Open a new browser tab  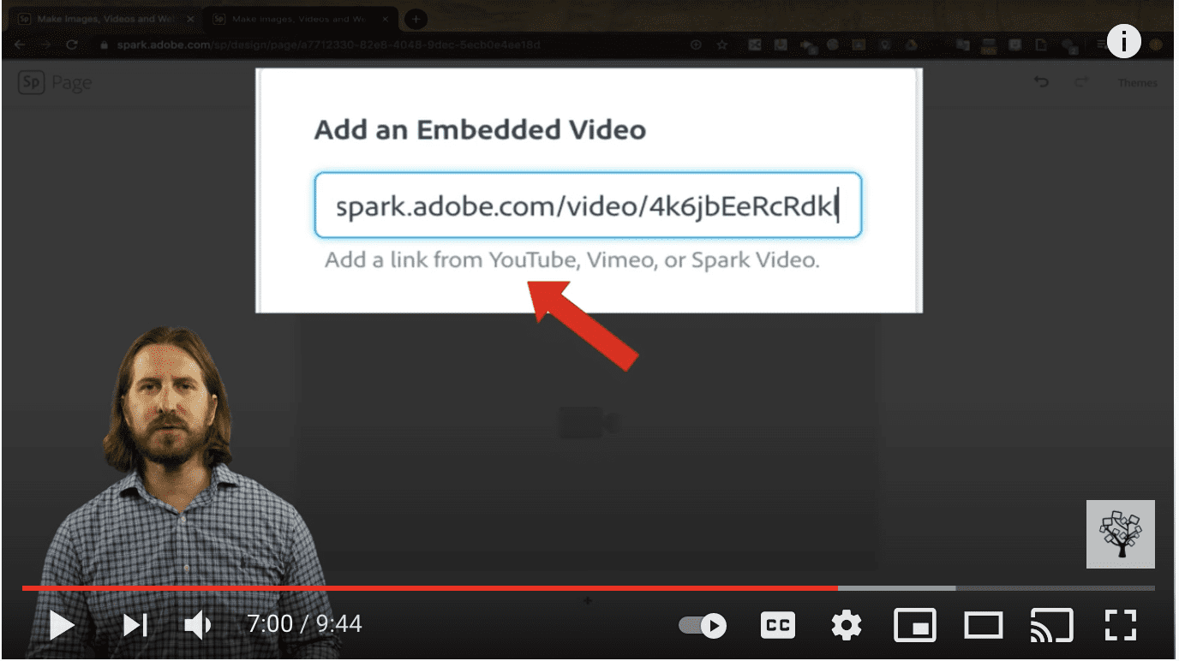416,18
